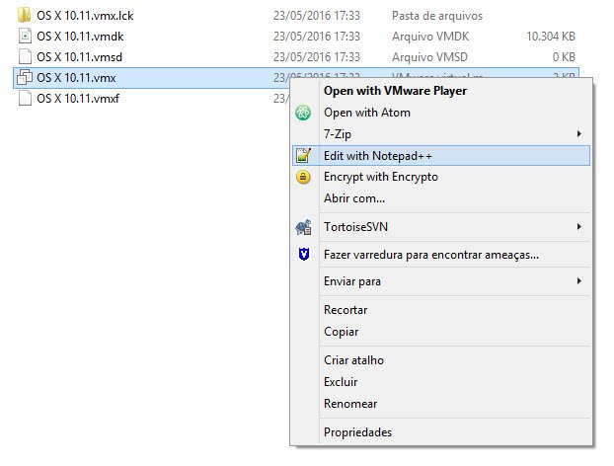Click the OS X 10.11.vmsd file icon
Viewport: 614px width, 466px height.
tap(25, 57)
